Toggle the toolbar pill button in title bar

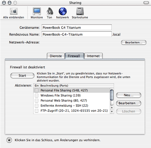pyautogui.click(x=146, y=3)
